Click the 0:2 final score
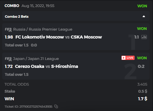Viewport: 153px width, 111px height. (141, 66)
